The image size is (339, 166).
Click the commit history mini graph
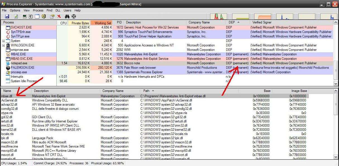241,16
